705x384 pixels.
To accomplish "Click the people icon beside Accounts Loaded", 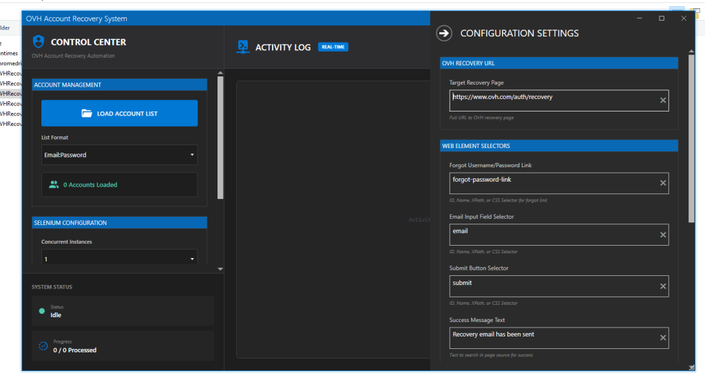I will pyautogui.click(x=54, y=184).
